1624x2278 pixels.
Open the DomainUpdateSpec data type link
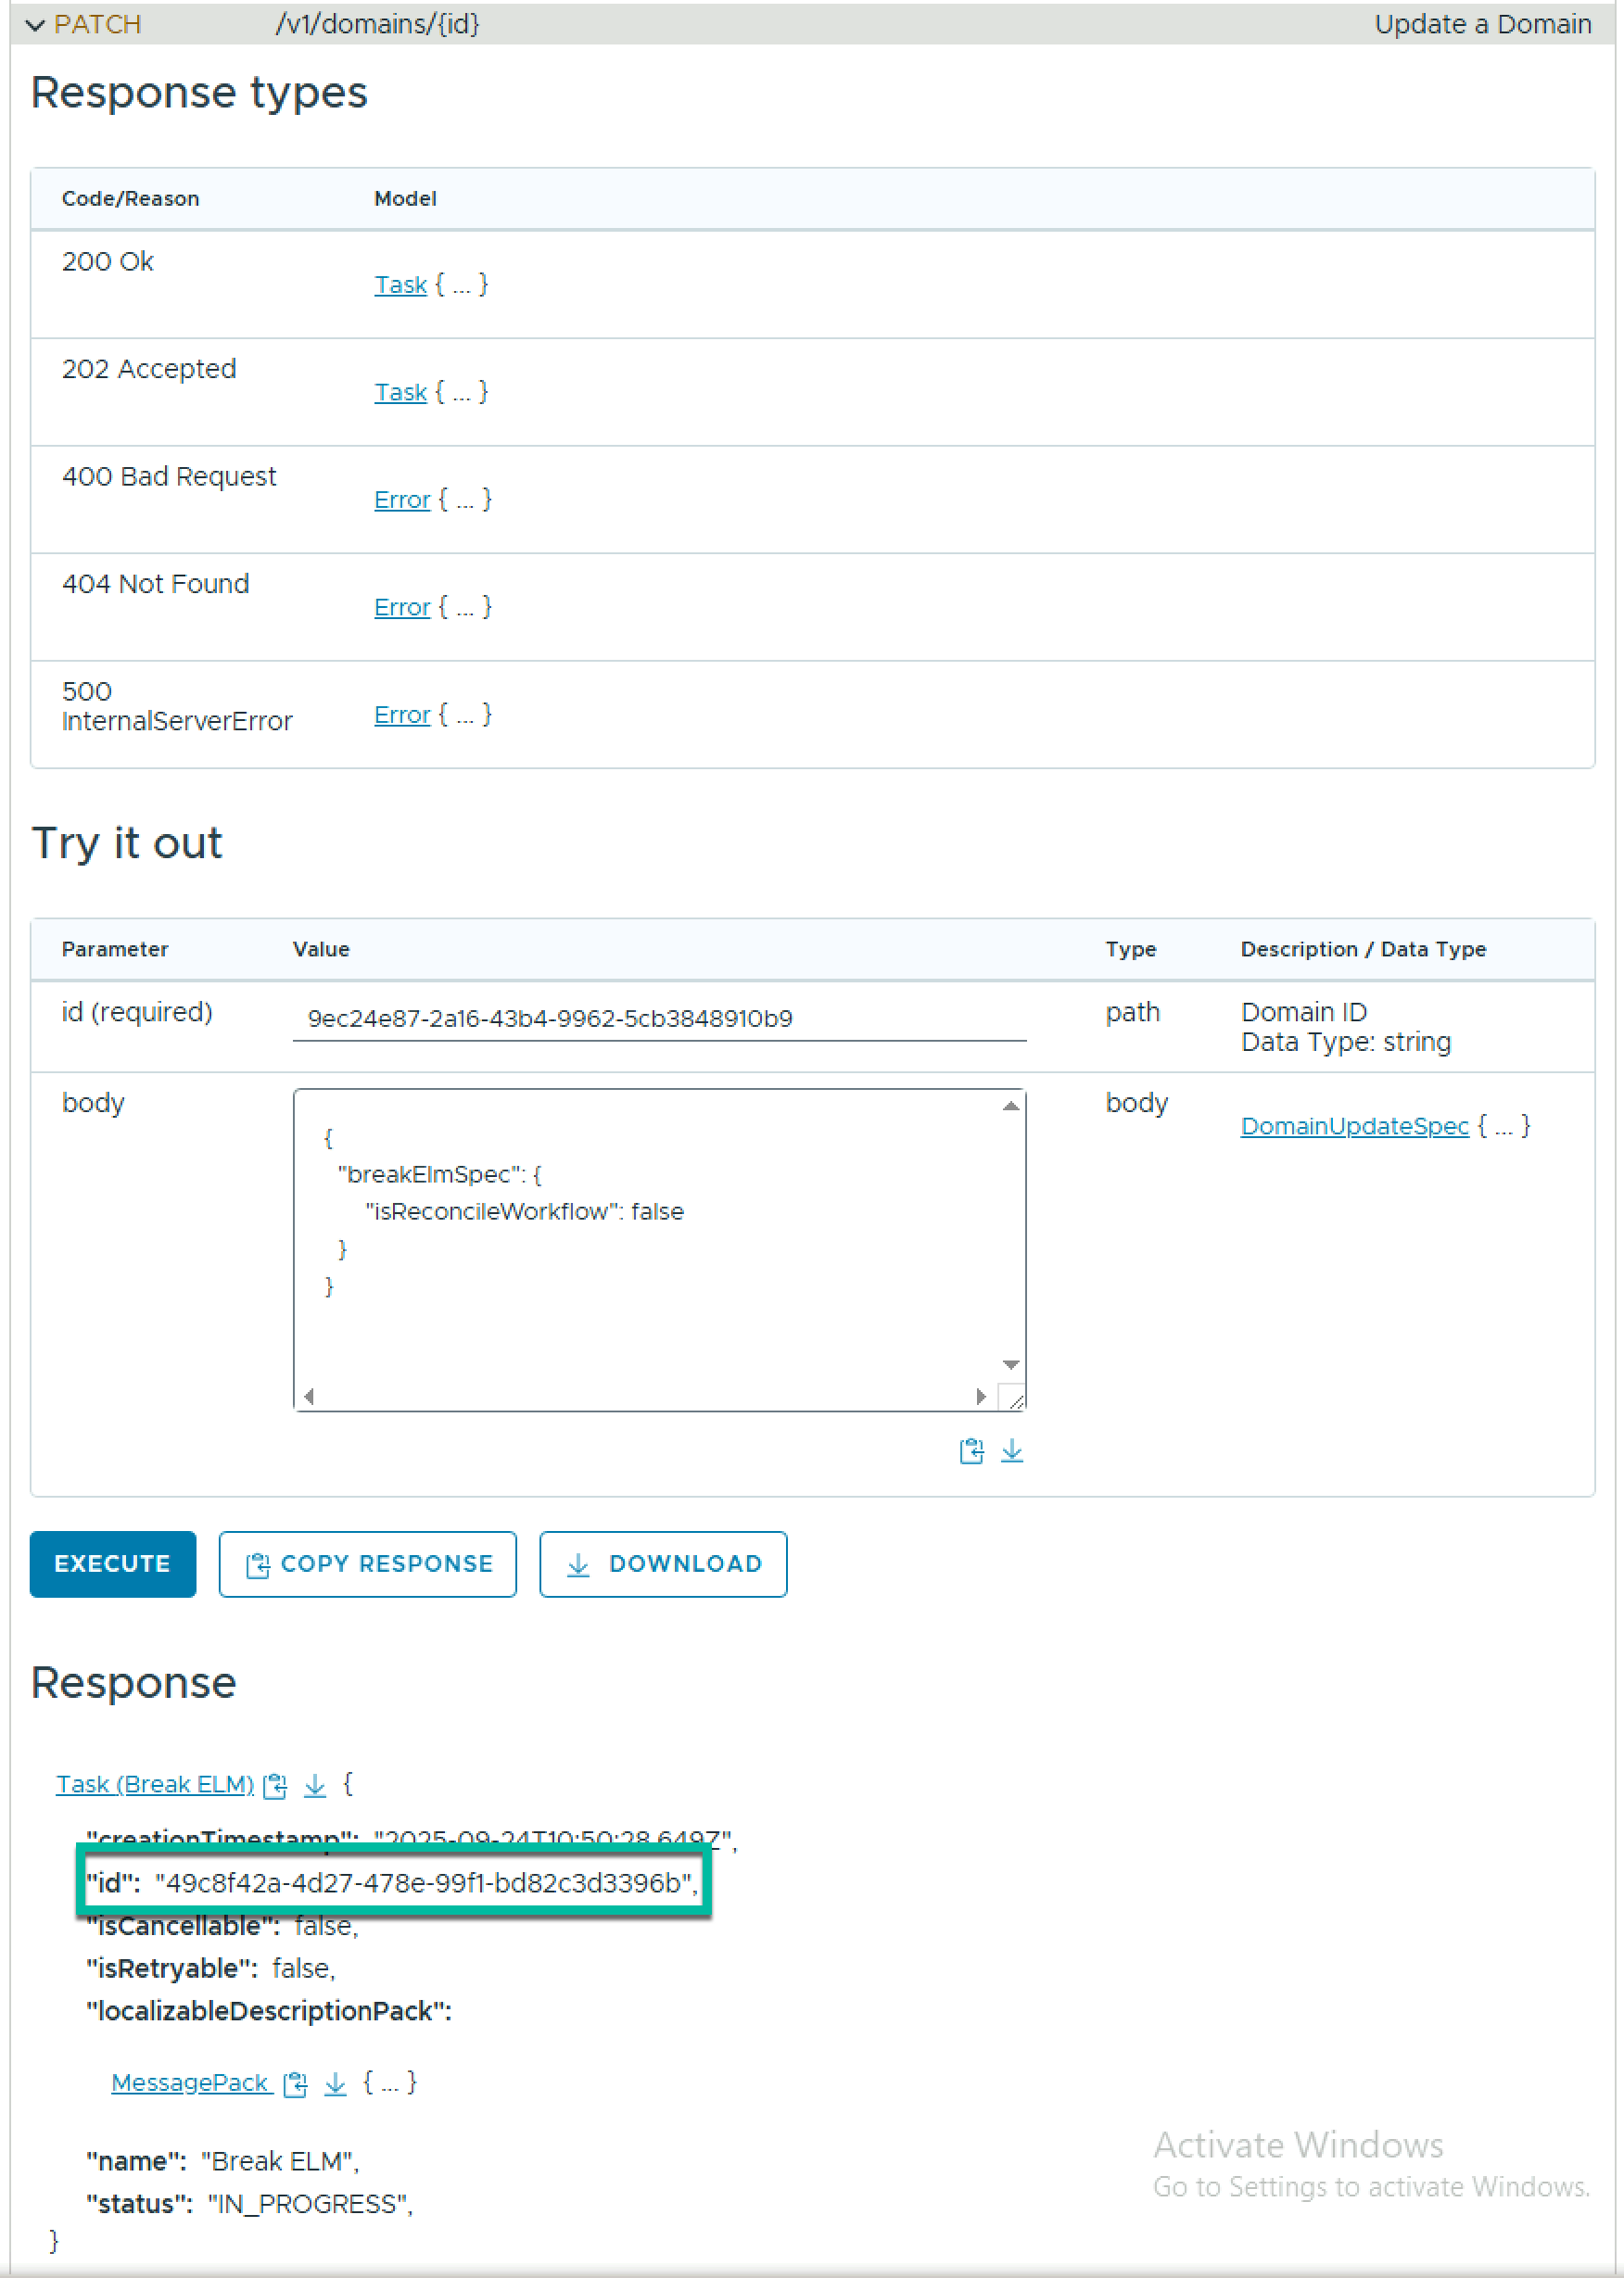1354,1127
